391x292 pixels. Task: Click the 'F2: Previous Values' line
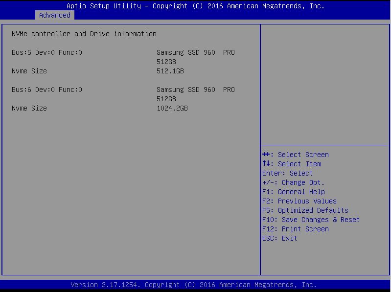[299, 201]
